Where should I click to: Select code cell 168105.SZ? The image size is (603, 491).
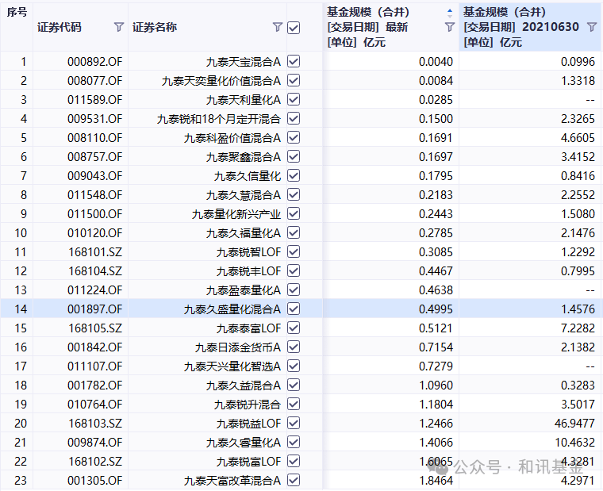point(95,328)
